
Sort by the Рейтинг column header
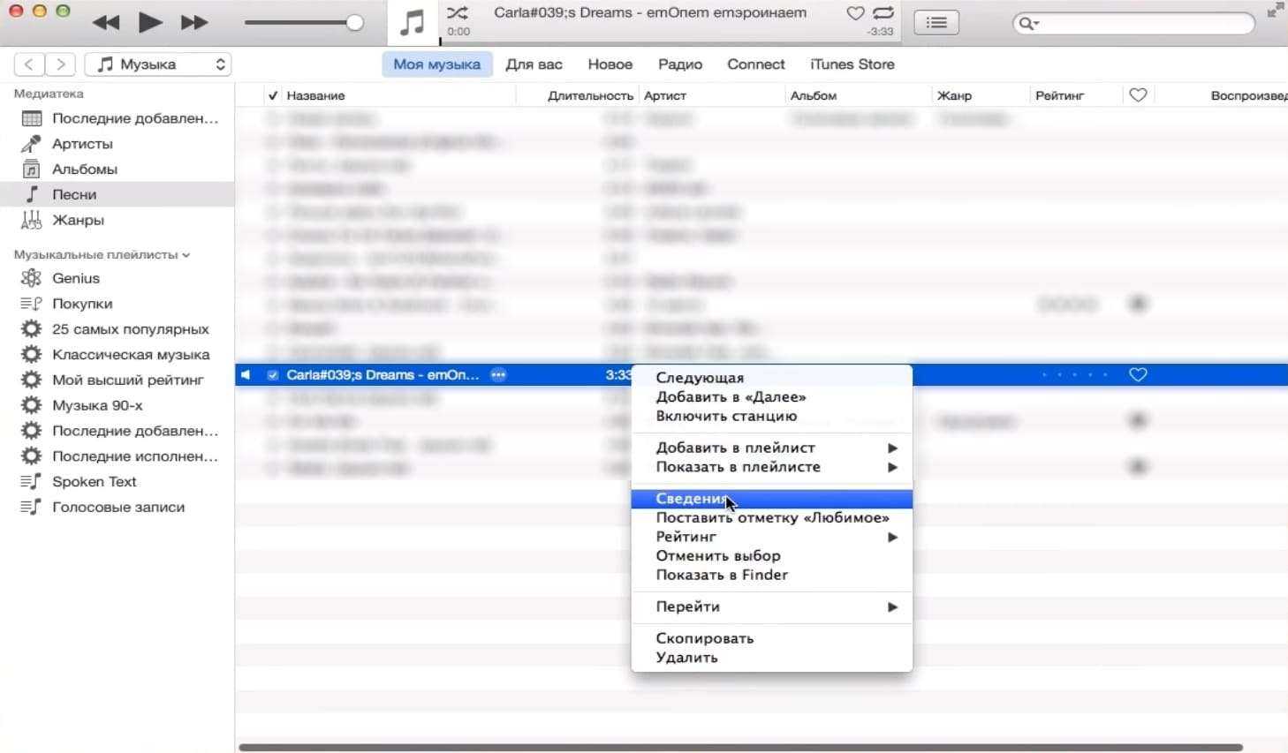[x=1059, y=95]
